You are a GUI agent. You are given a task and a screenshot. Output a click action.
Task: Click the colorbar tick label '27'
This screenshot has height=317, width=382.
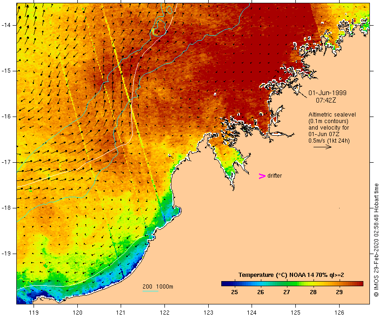[x=287, y=292]
